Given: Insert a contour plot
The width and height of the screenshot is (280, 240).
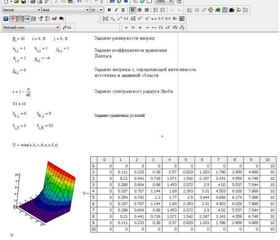Looking at the screenshot, I should (225, 10).
